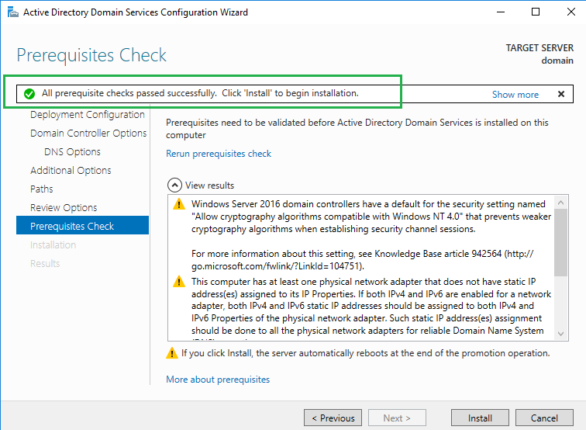Click the wizard app icon in title bar

(x=12, y=12)
